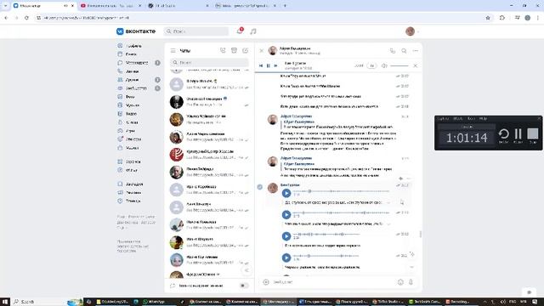Screen dimensions: 544x306
Task: Open the profile avatar dropdown in the VK header
Action: pos(412,31)
